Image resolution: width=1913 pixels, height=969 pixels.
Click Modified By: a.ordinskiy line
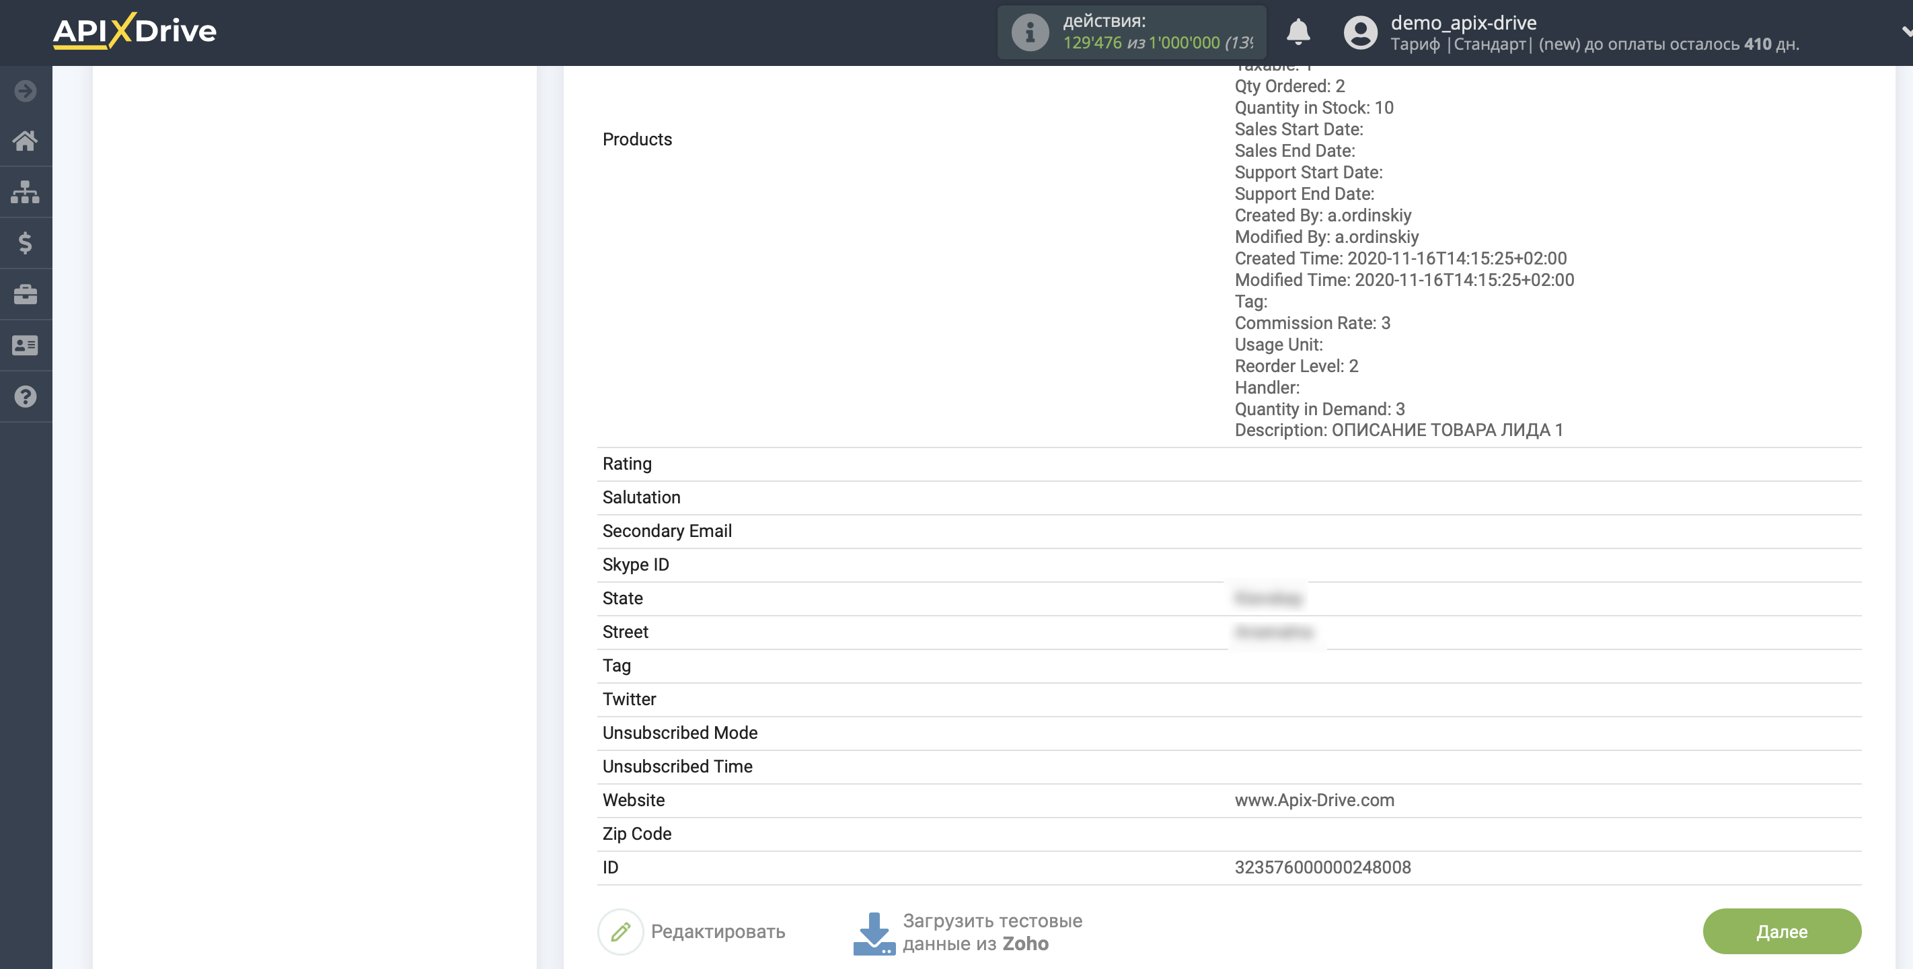click(x=1326, y=237)
